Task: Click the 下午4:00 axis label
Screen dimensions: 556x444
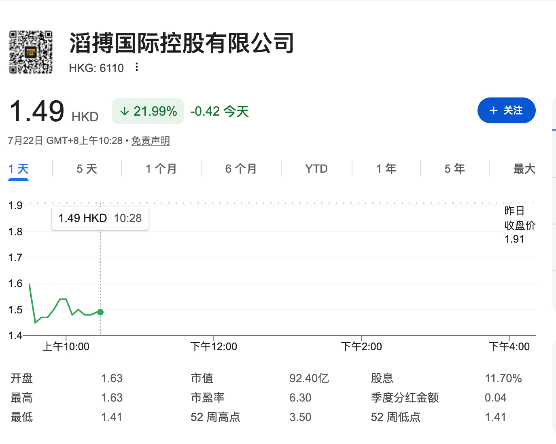Action: (x=509, y=347)
